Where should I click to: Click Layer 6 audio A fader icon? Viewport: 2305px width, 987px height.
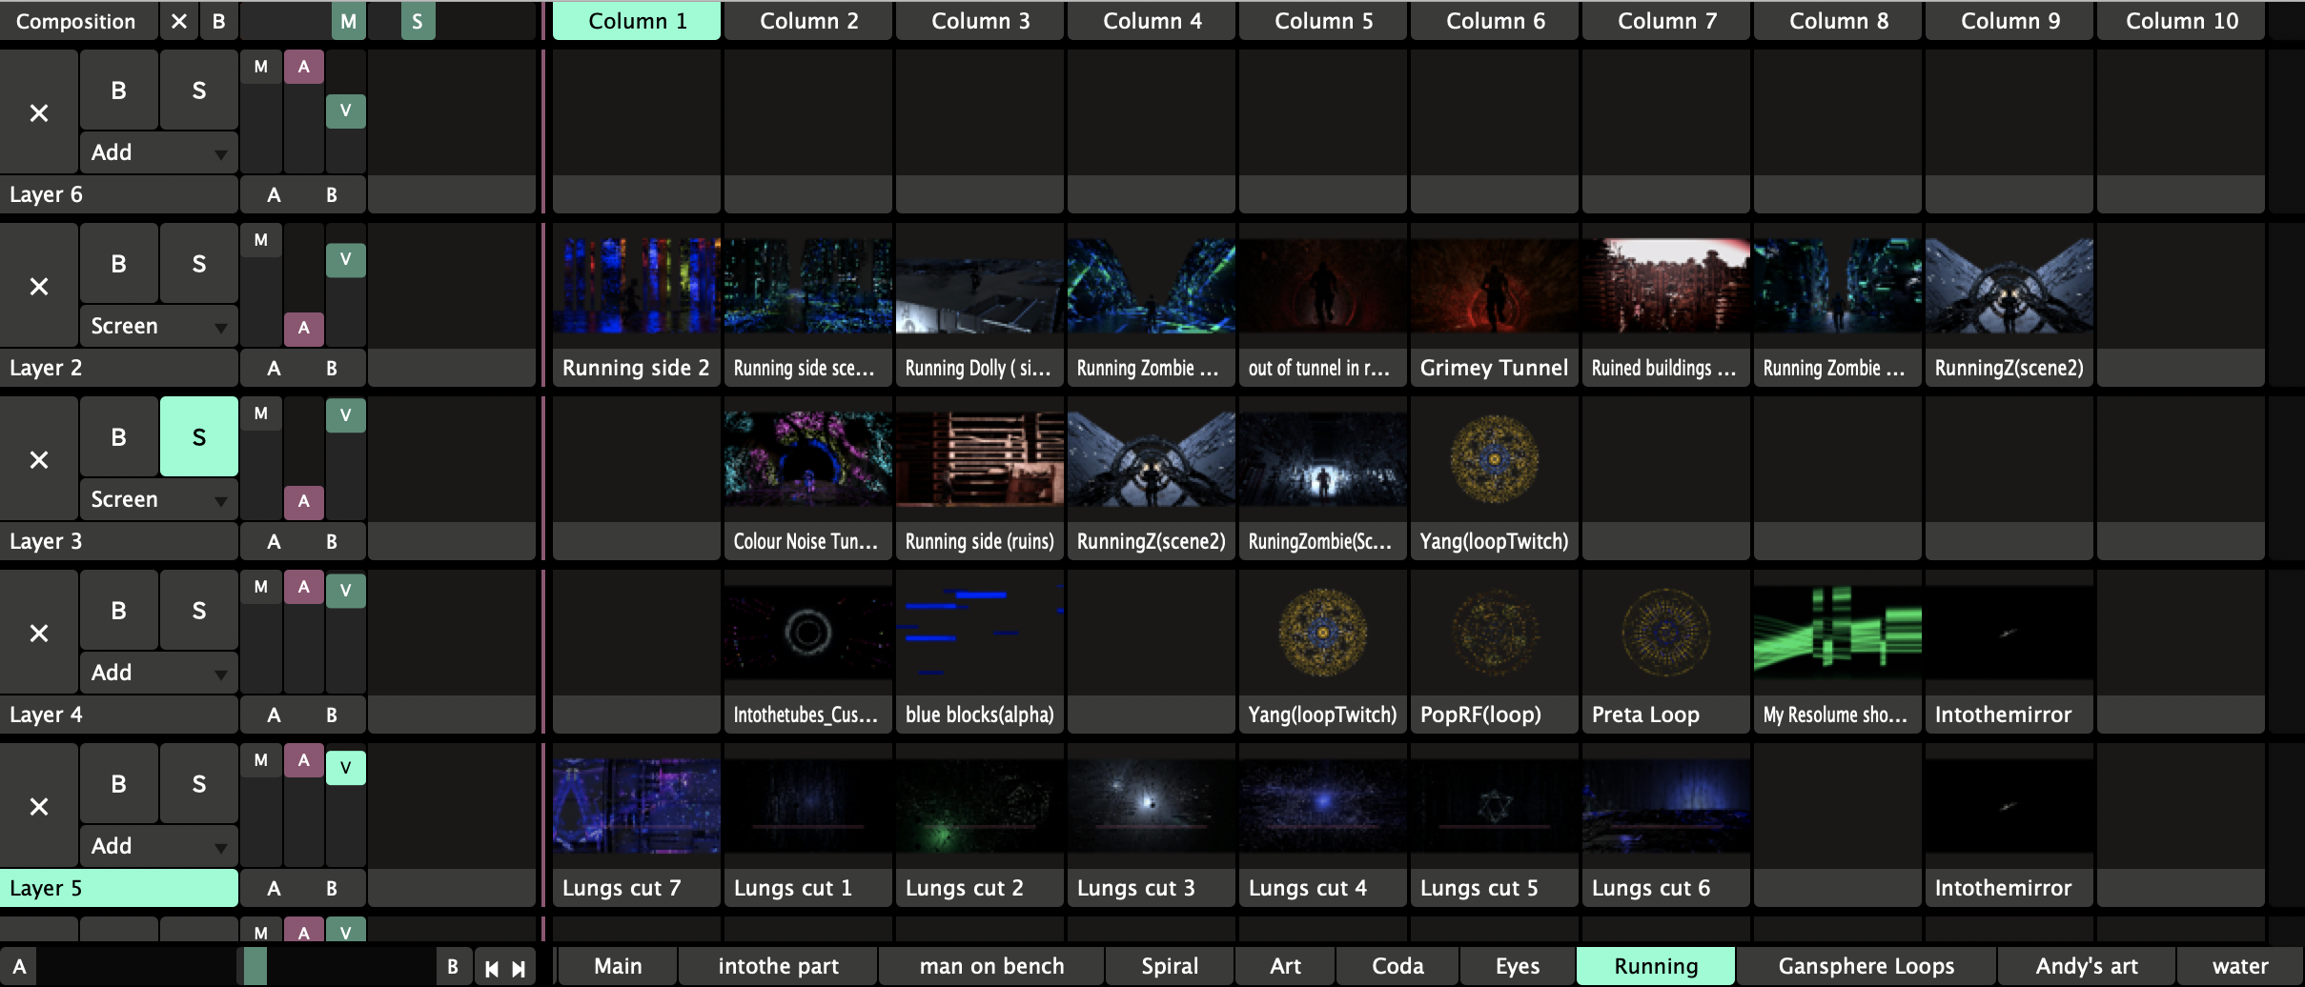pyautogui.click(x=303, y=67)
